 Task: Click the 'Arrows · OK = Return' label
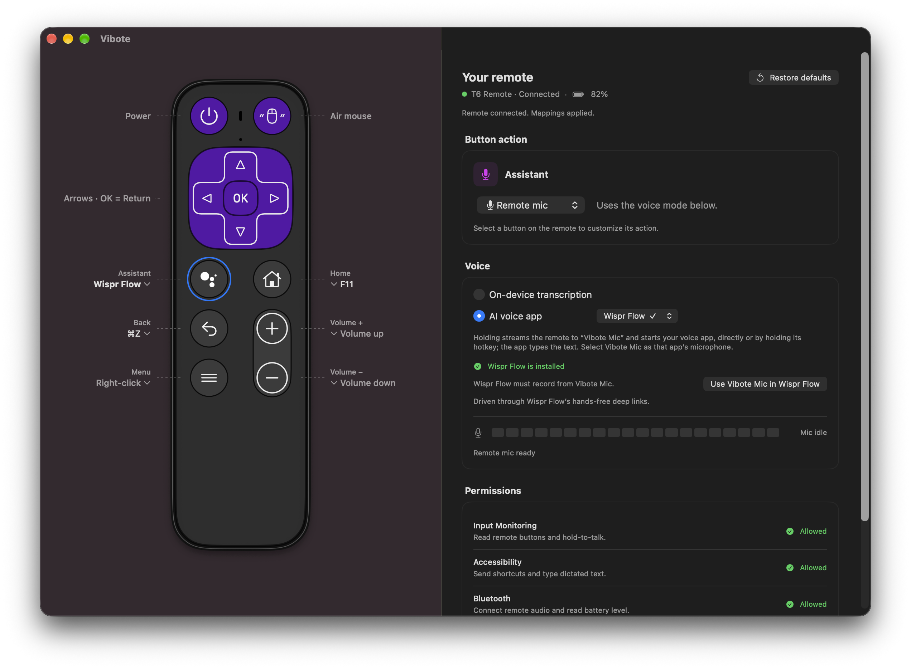point(107,199)
